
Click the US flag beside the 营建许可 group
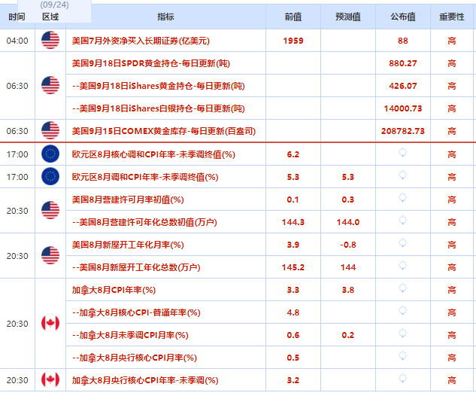pos(50,210)
